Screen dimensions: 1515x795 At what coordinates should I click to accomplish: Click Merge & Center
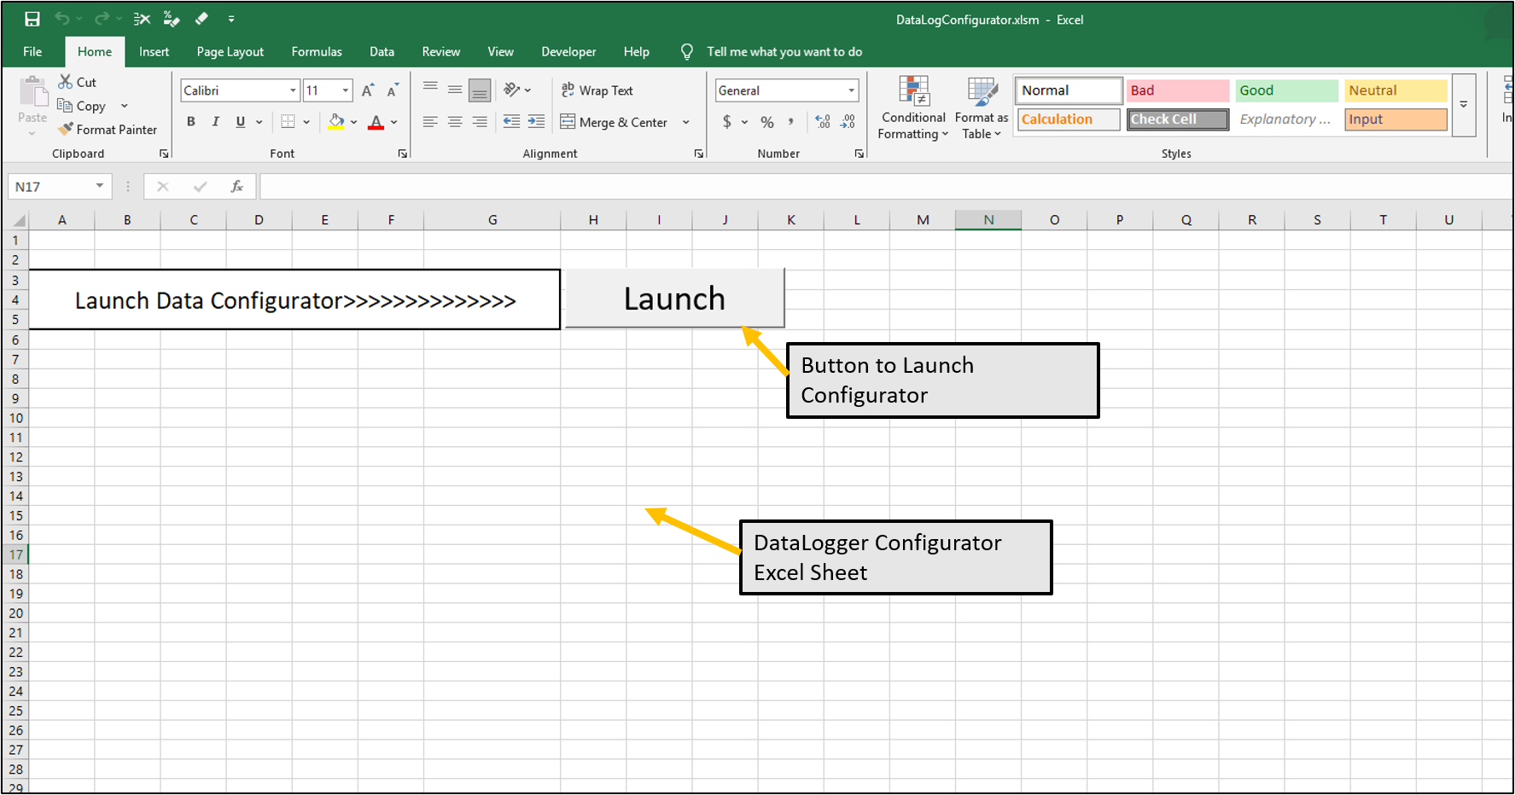pos(615,122)
